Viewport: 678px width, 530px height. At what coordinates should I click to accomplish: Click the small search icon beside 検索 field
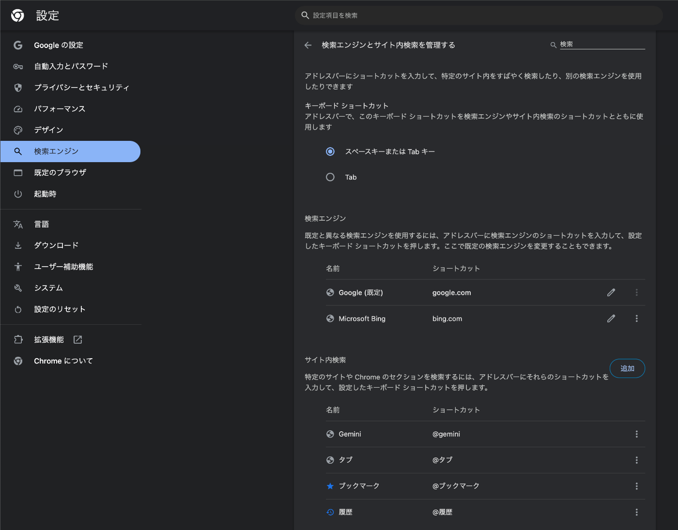point(553,45)
